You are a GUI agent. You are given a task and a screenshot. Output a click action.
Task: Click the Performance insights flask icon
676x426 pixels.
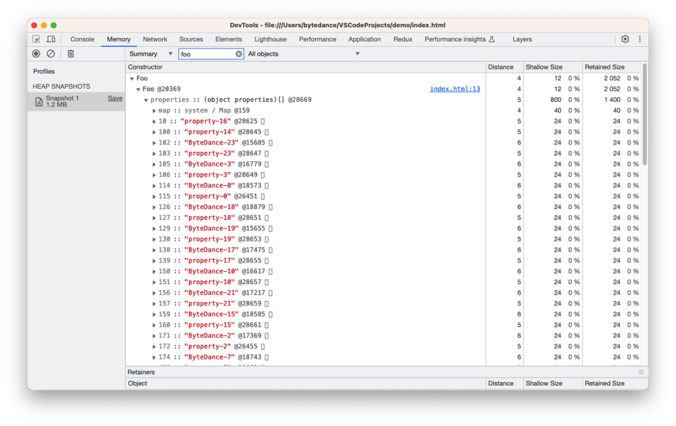[492, 39]
